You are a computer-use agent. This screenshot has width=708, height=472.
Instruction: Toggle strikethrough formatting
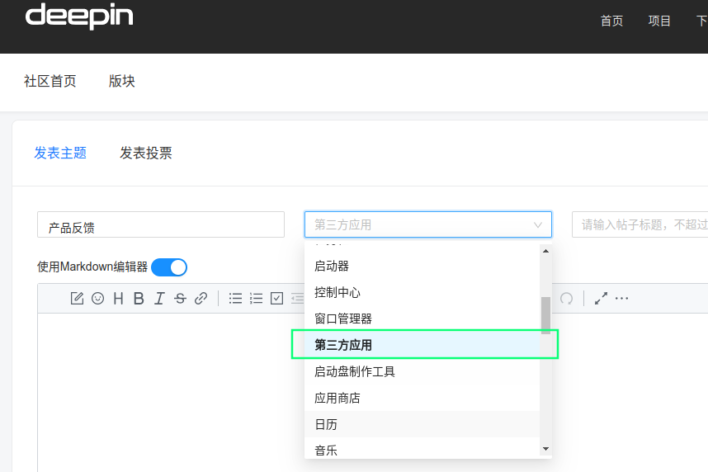[x=180, y=298]
